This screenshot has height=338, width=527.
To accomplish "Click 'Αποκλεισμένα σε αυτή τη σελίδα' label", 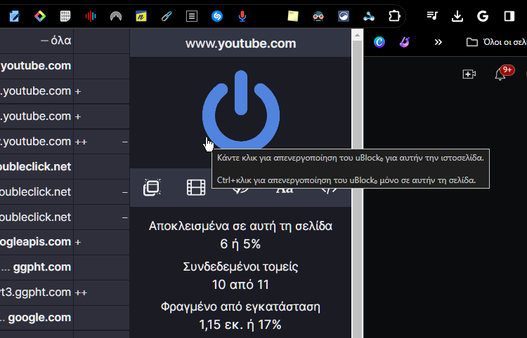I will click(240, 226).
